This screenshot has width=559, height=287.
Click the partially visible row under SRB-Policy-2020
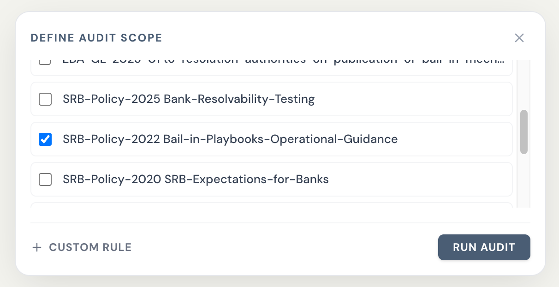point(271,205)
